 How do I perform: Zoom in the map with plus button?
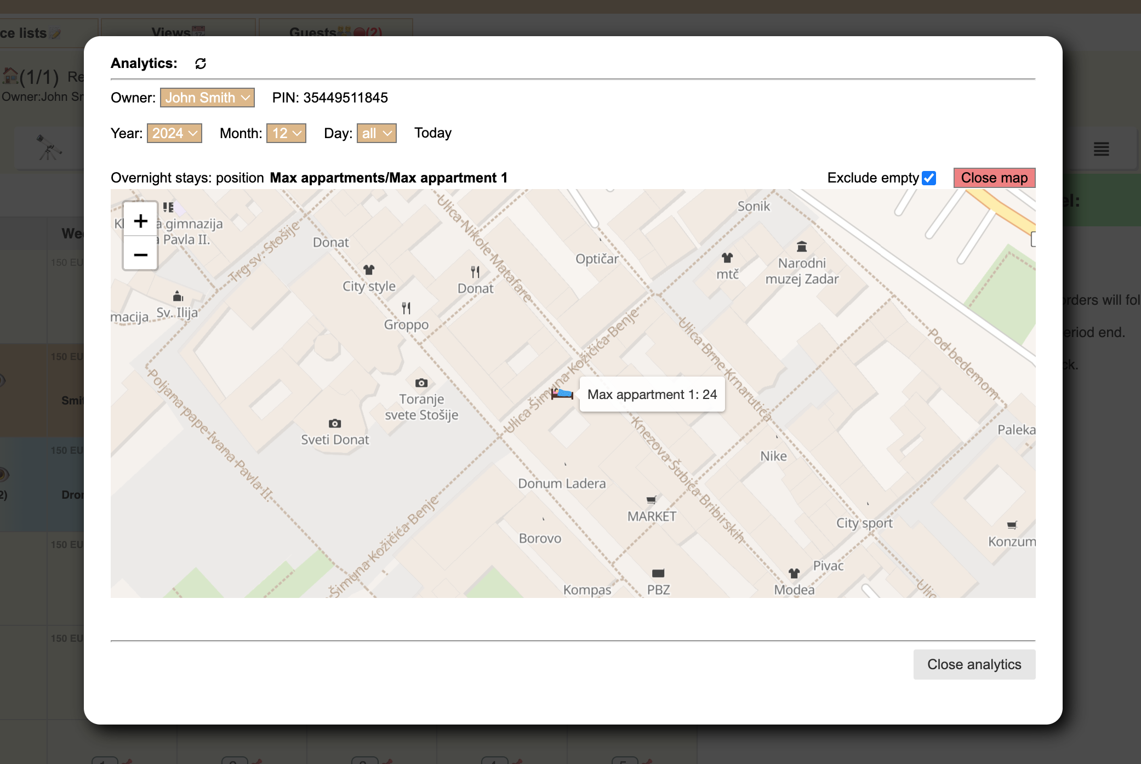pos(141,221)
